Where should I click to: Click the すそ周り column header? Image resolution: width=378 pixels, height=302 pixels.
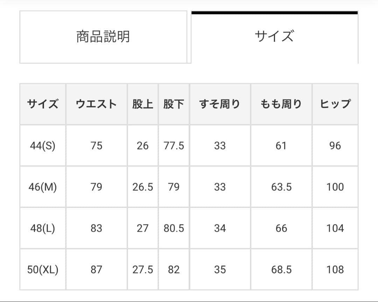pos(220,104)
